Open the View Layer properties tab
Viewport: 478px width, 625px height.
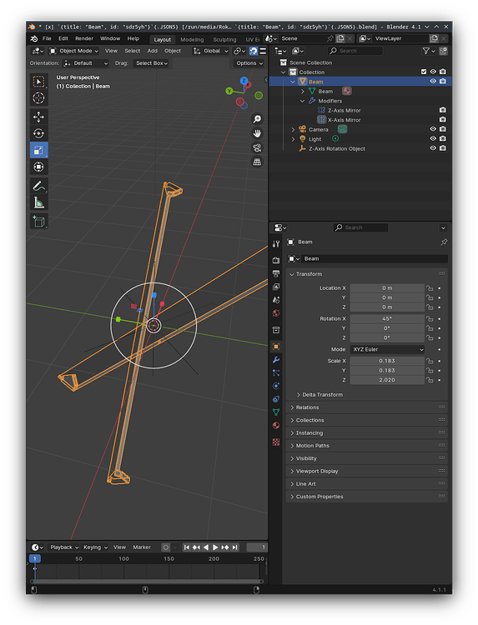point(276,287)
